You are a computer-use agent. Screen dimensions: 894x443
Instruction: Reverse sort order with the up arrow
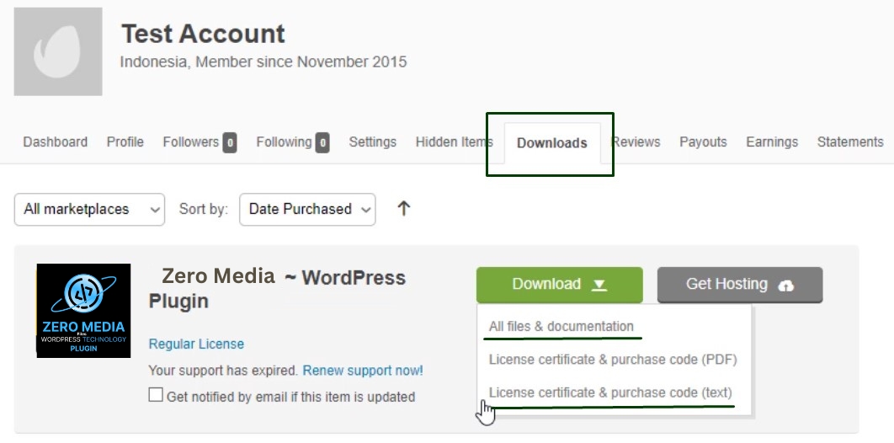[x=404, y=209]
